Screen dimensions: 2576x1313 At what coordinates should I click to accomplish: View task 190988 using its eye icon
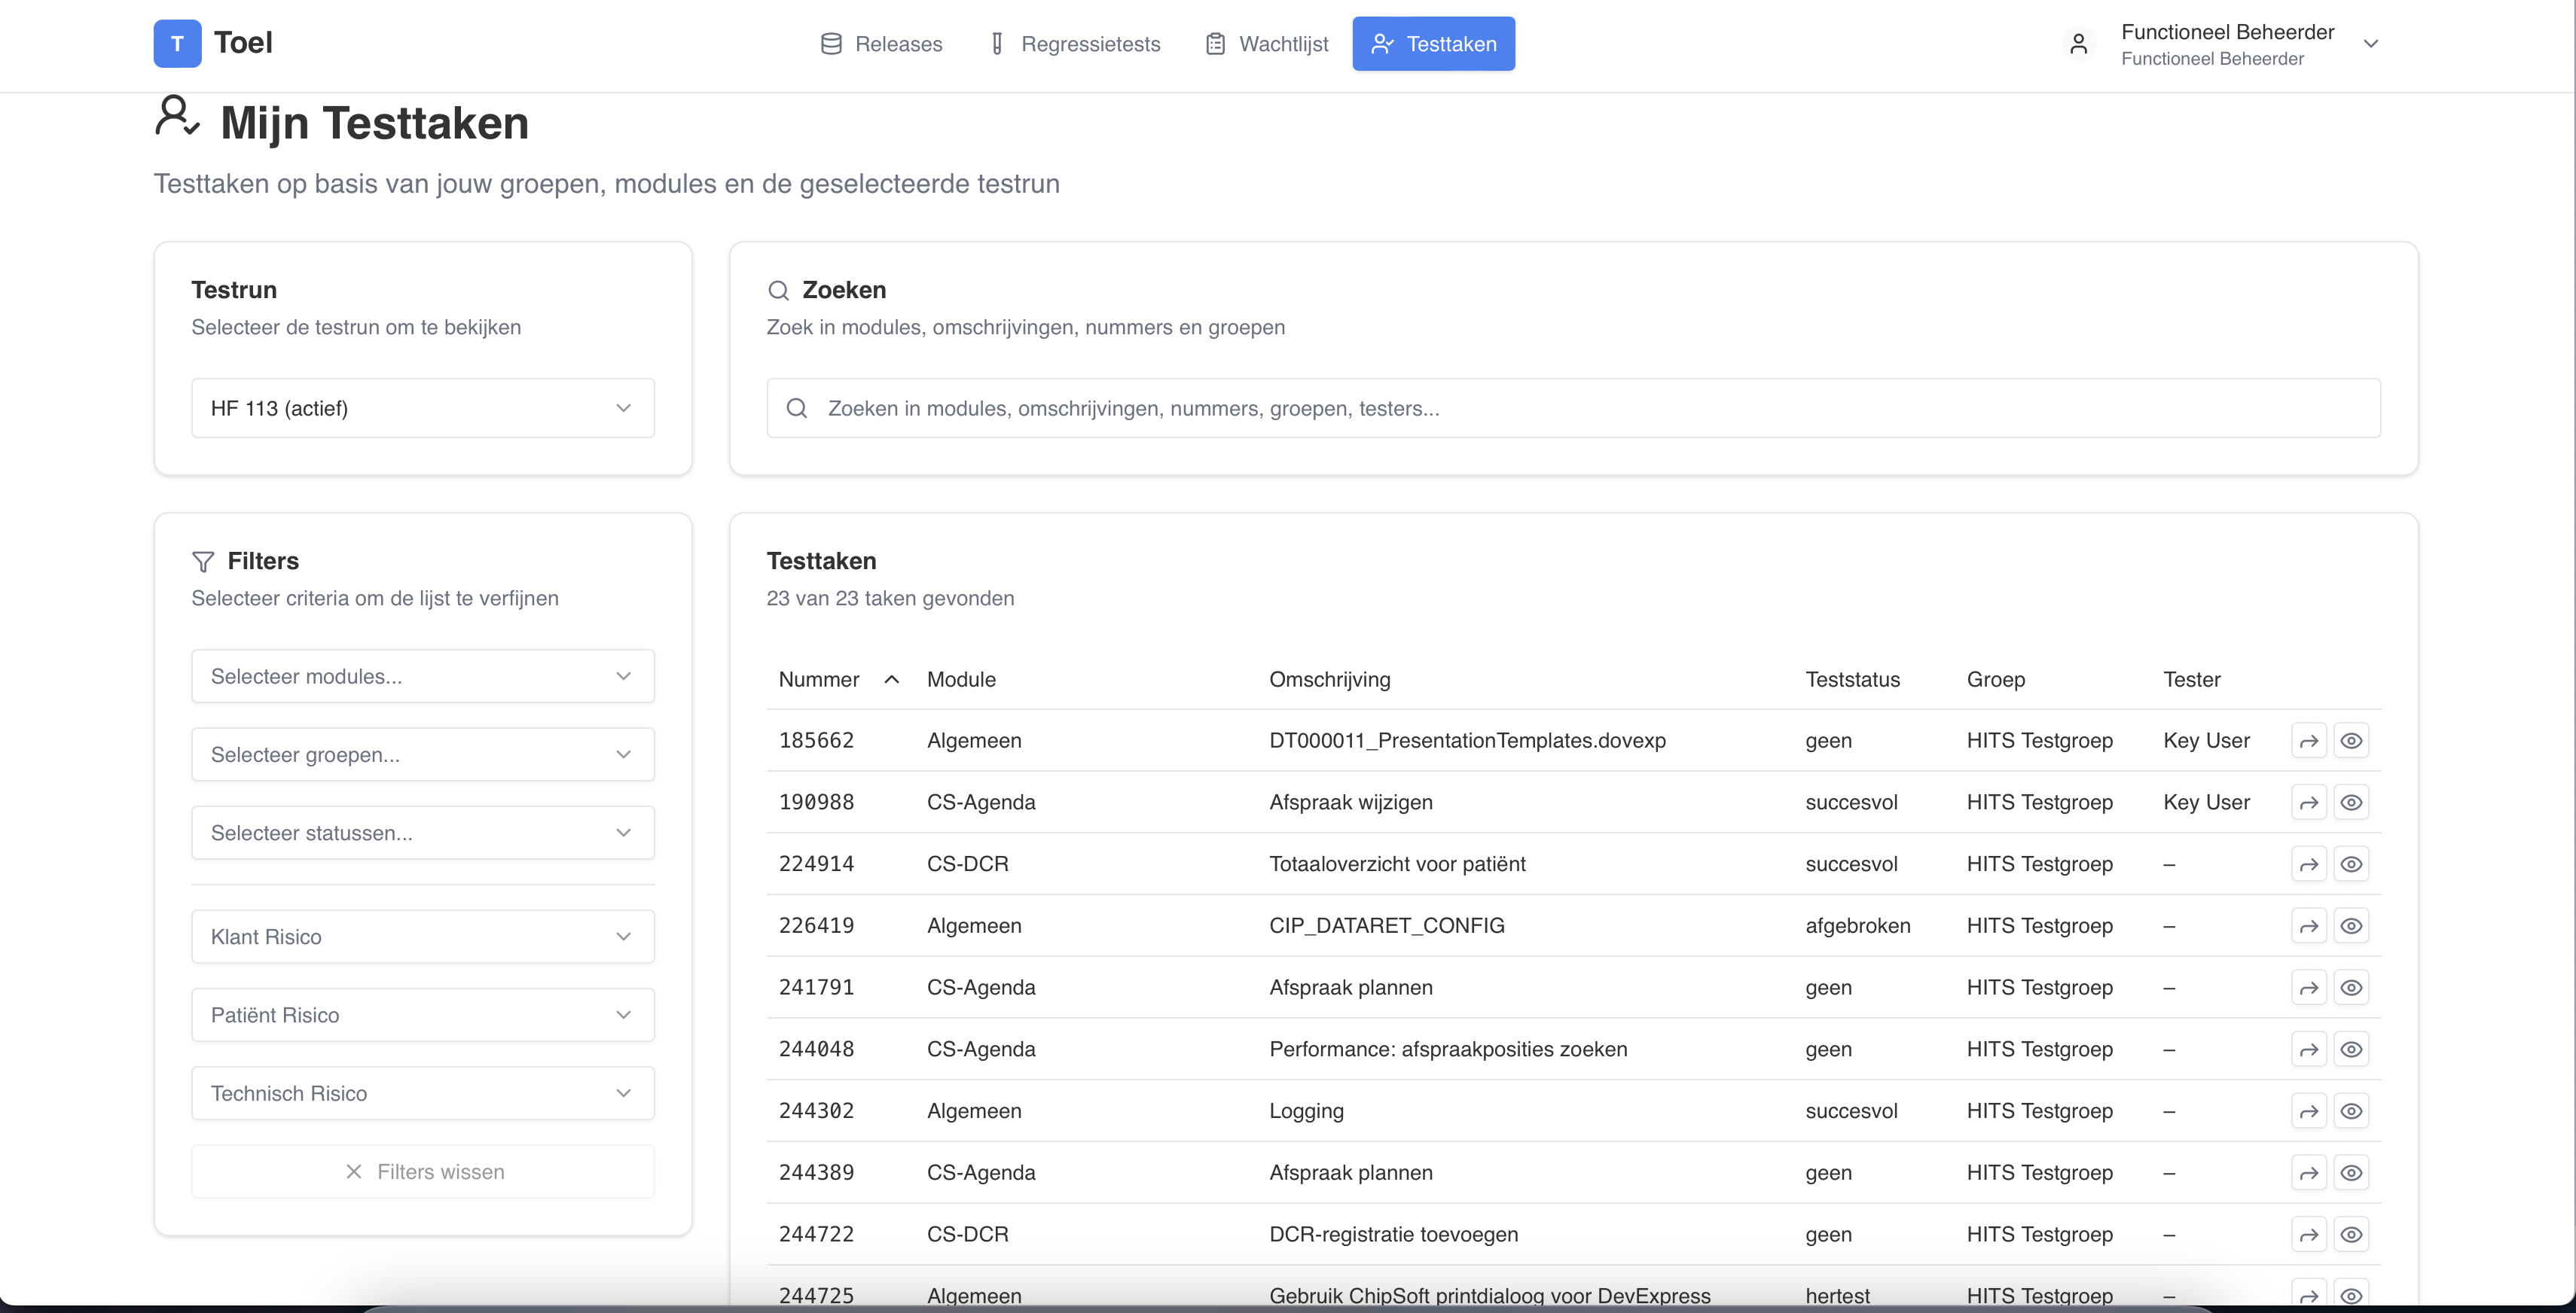point(2352,801)
